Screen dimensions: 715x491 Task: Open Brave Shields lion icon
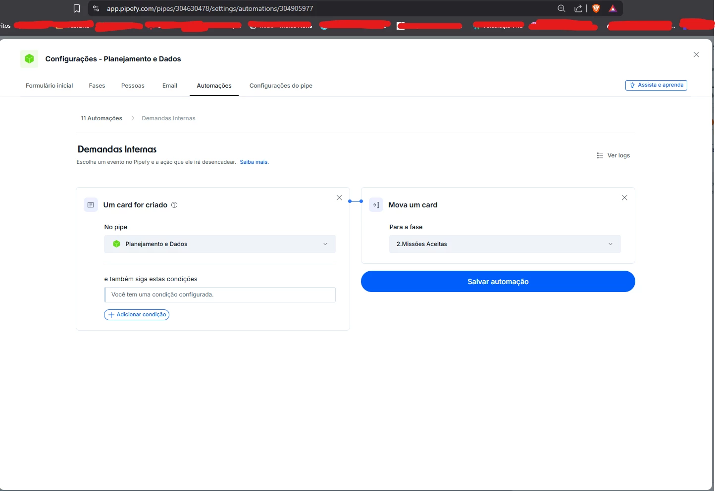coord(596,8)
